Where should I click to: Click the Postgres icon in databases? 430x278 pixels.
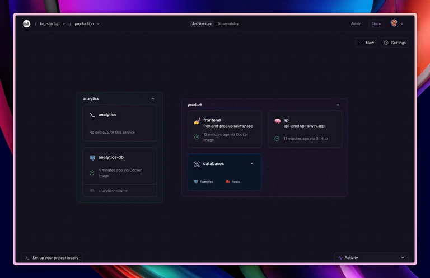(196, 182)
